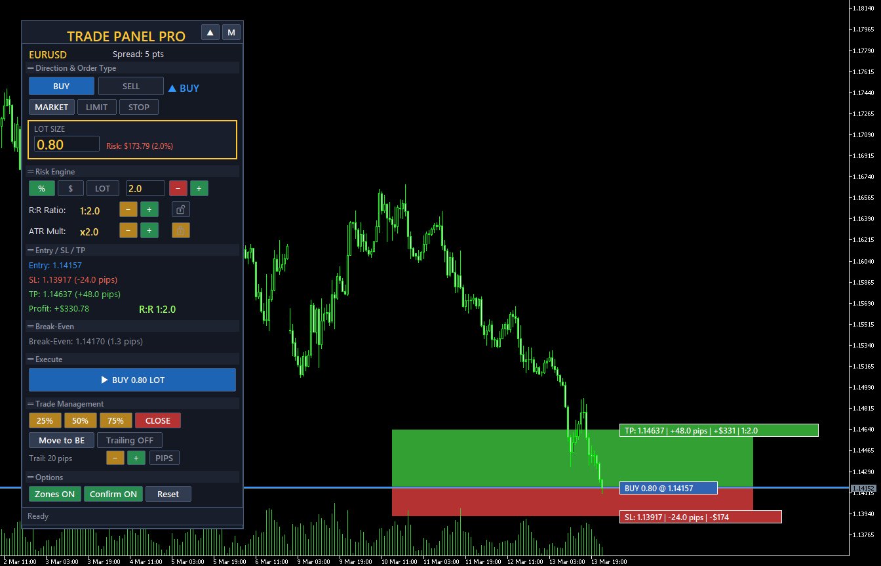Toggle the Confirm ON option
Screen dimensions: 881x566
113,494
